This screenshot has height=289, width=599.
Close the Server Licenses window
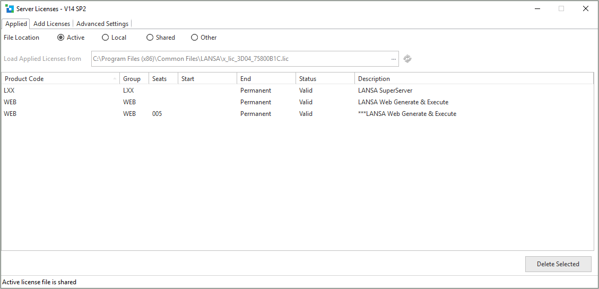pyautogui.click(x=586, y=8)
